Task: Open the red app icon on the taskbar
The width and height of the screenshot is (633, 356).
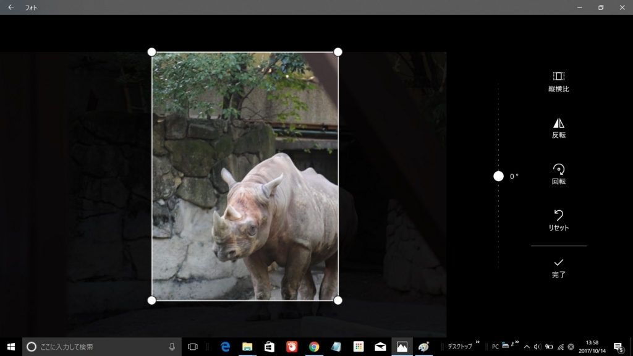Action: pos(292,347)
